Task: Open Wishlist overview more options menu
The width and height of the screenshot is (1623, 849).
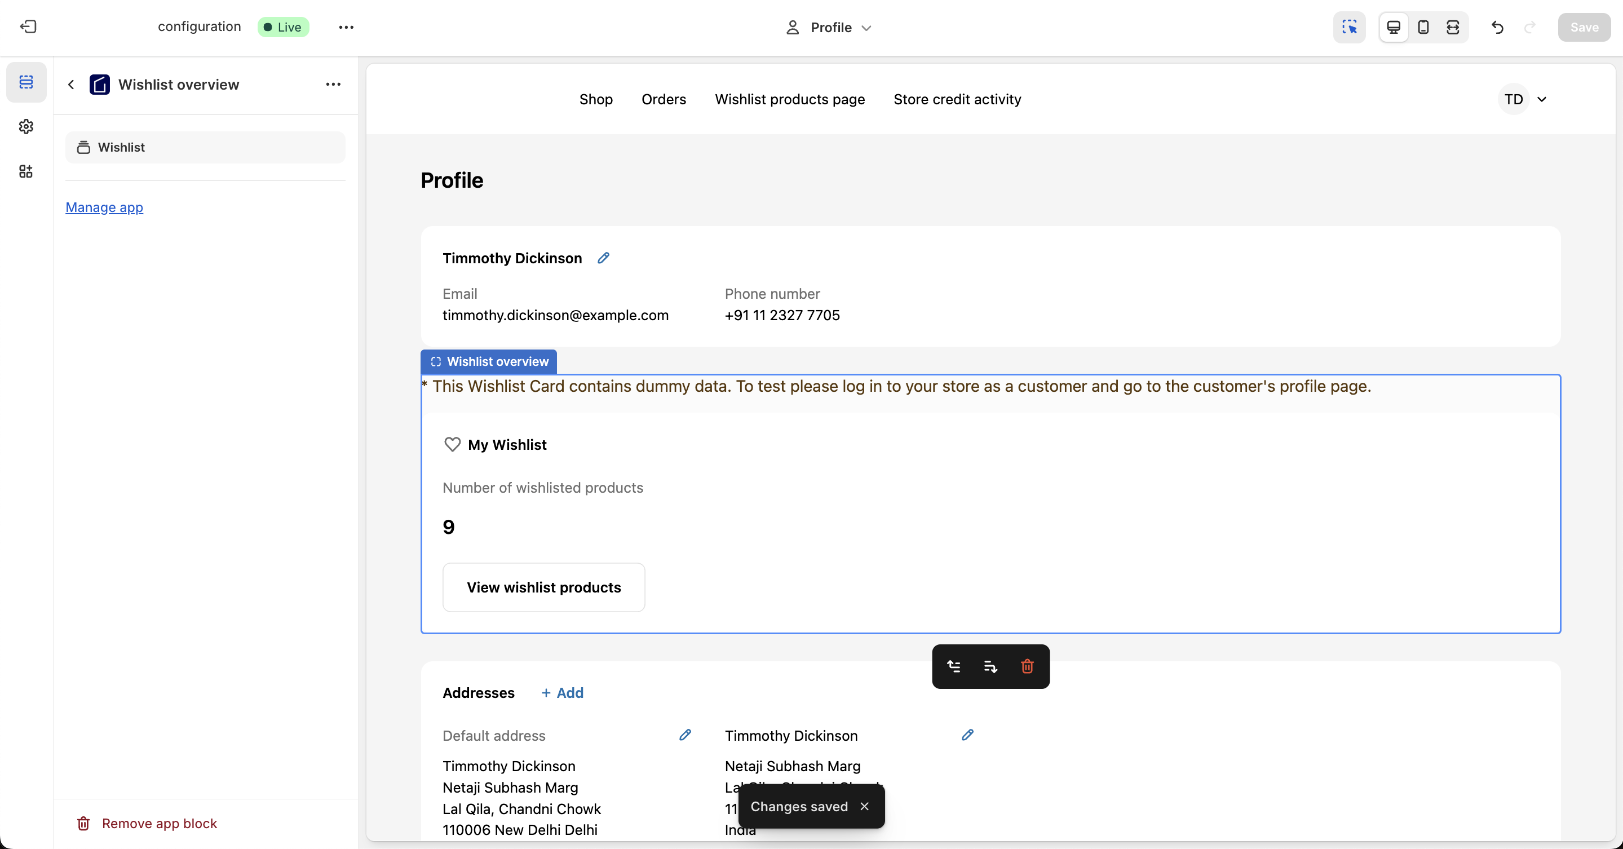Action: [x=333, y=84]
